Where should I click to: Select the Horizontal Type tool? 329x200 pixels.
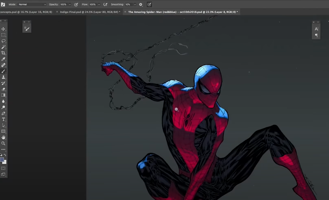point(3,119)
